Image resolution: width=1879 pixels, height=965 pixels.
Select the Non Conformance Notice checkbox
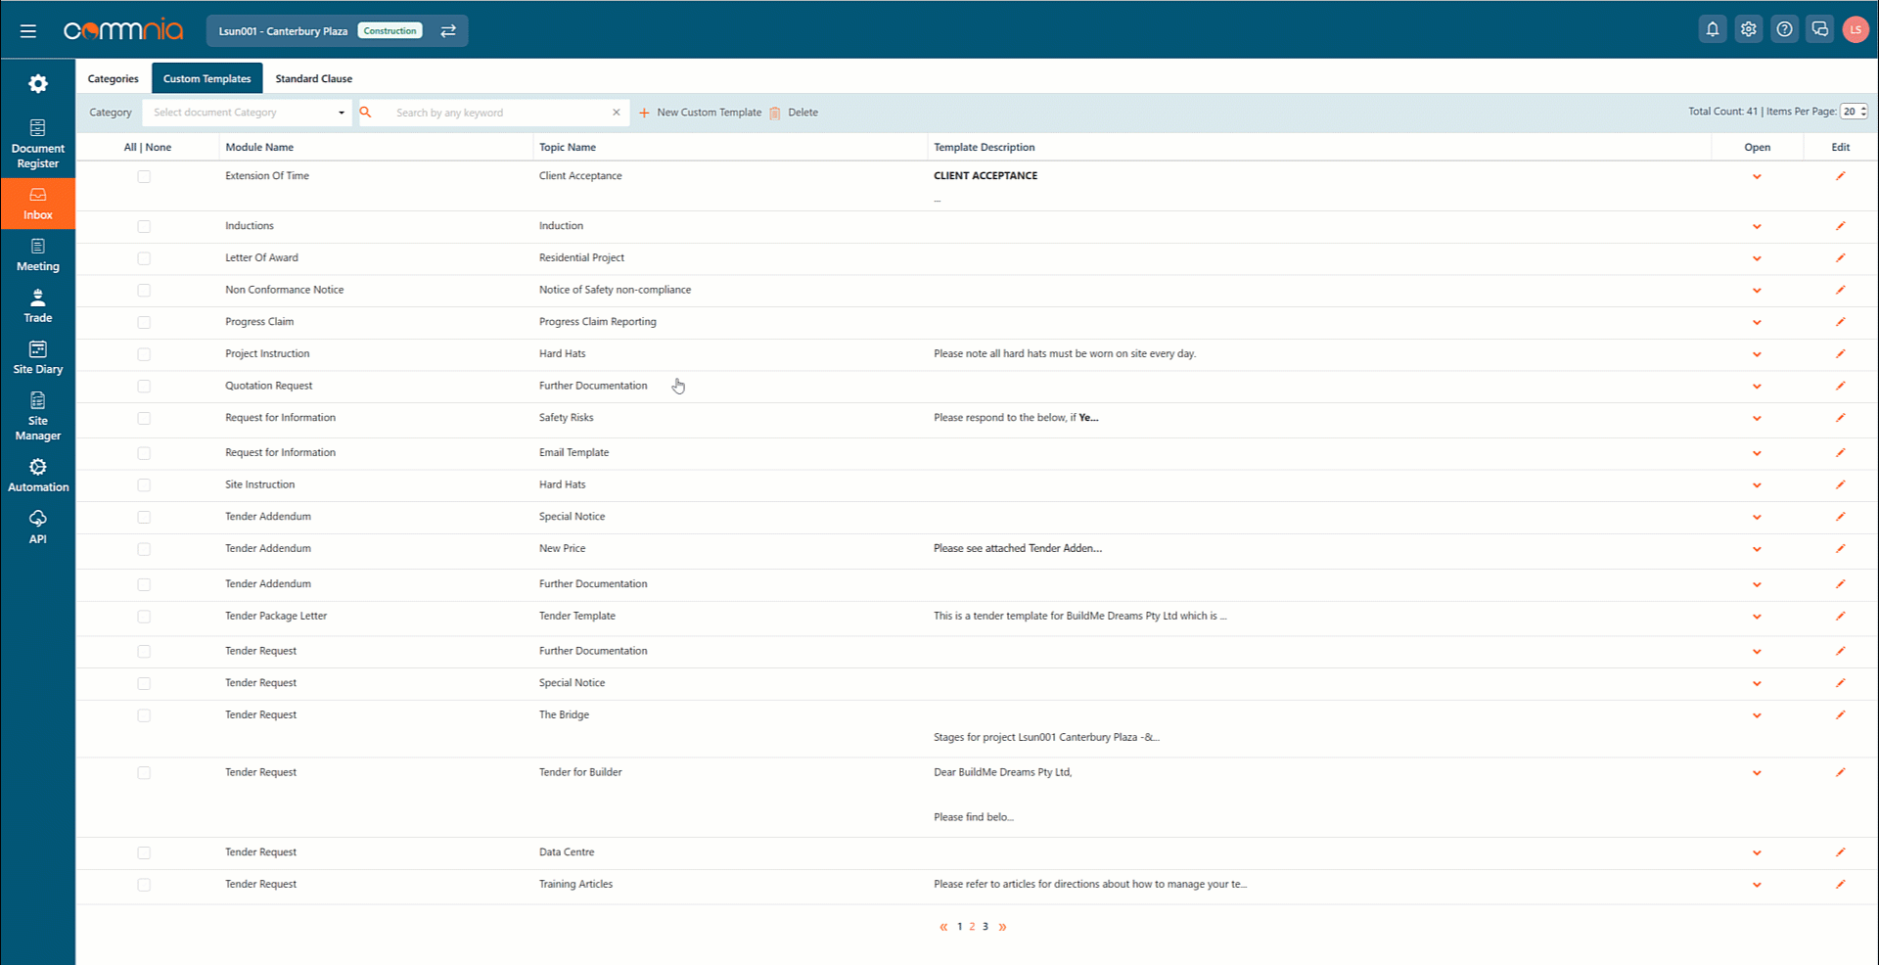coord(144,291)
